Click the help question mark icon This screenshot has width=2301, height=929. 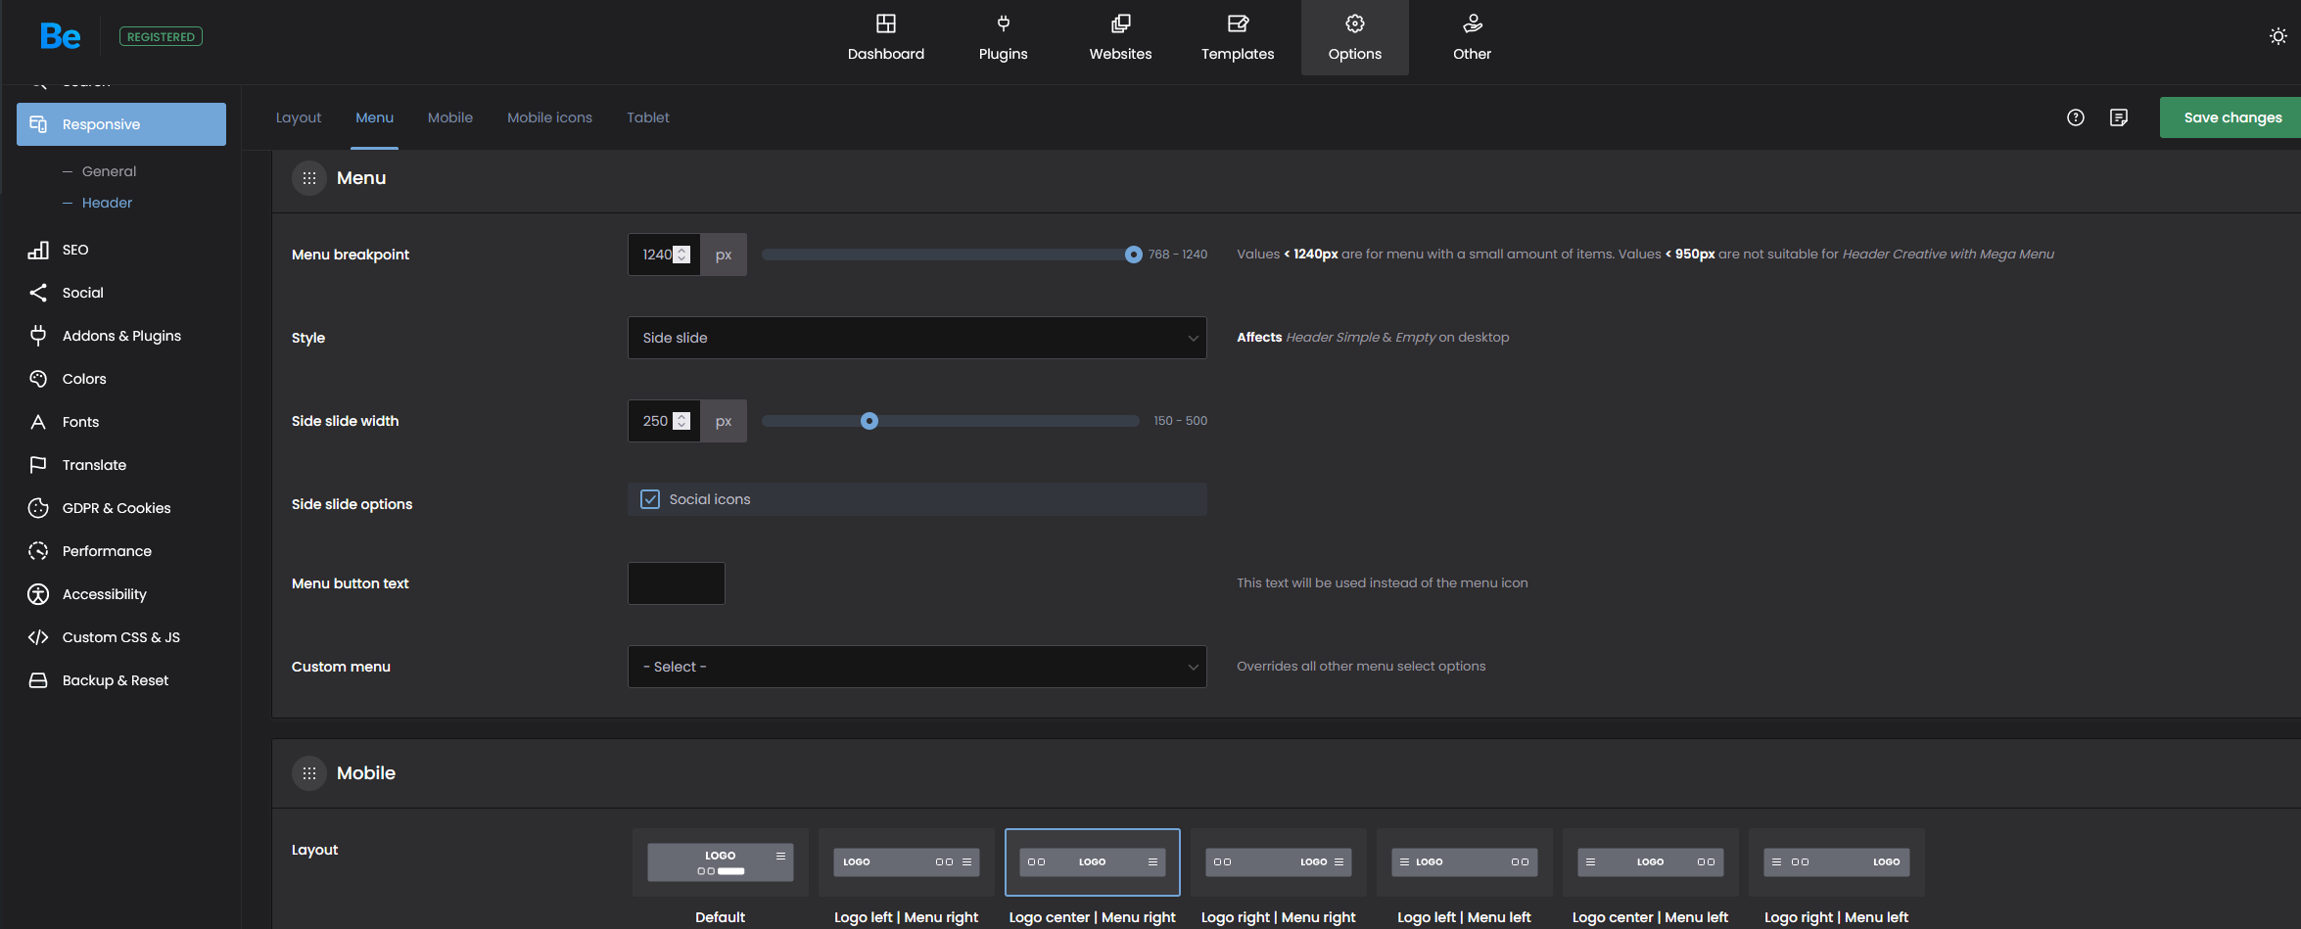coord(2075,117)
